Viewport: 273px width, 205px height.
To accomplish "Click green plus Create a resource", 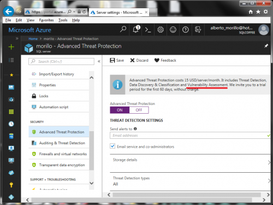I will coord(11,47).
